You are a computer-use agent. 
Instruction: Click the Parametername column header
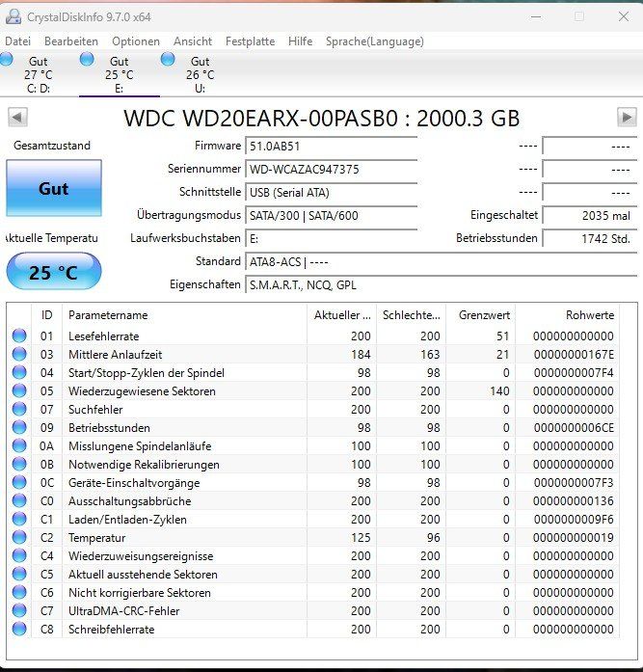(185, 315)
